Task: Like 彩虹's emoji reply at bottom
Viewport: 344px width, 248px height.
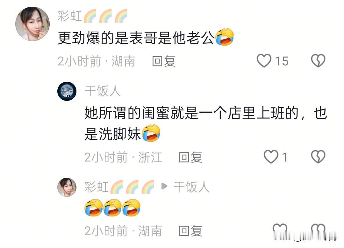Action: [x=280, y=231]
